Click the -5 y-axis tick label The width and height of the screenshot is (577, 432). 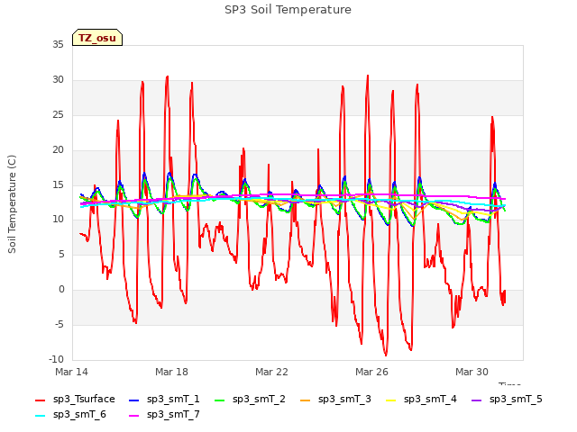[x=59, y=324]
